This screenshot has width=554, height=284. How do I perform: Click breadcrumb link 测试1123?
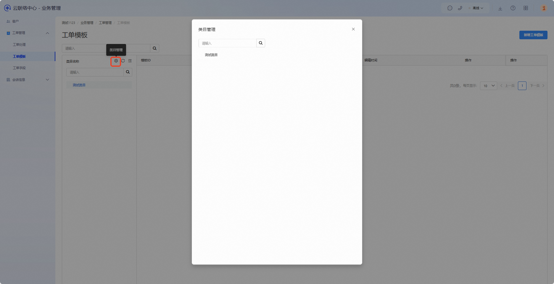tap(68, 23)
